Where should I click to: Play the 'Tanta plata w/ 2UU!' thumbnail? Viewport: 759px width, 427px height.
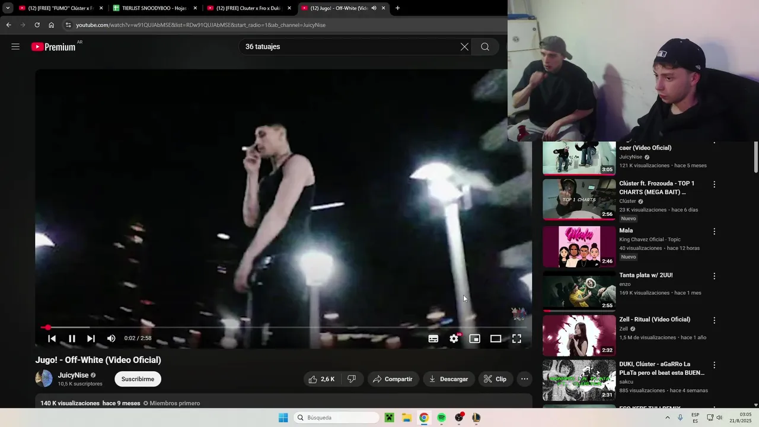pyautogui.click(x=579, y=291)
